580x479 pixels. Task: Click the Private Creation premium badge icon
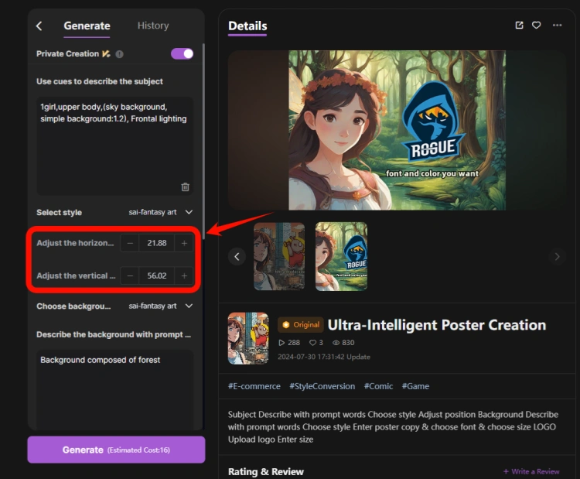click(106, 54)
